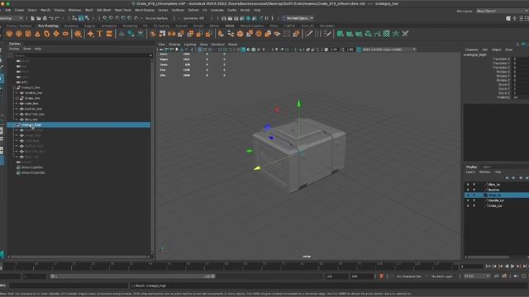Open the 24 fps frame rate dropdown

(x=476, y=276)
